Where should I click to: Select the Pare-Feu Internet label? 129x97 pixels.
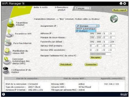[22, 43]
